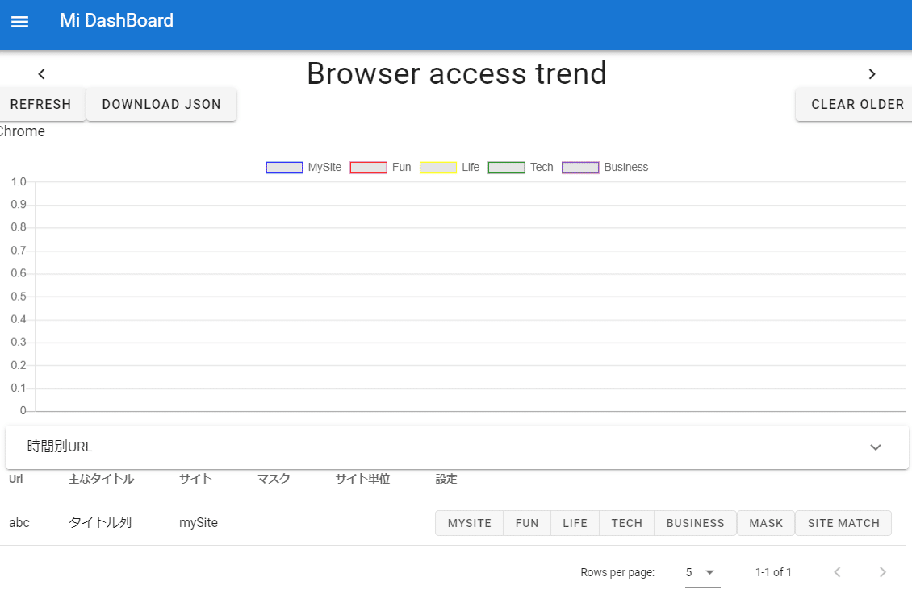Screen dimensions: 912x594
Task: Go to next chart with right chevron
Action: [x=872, y=74]
